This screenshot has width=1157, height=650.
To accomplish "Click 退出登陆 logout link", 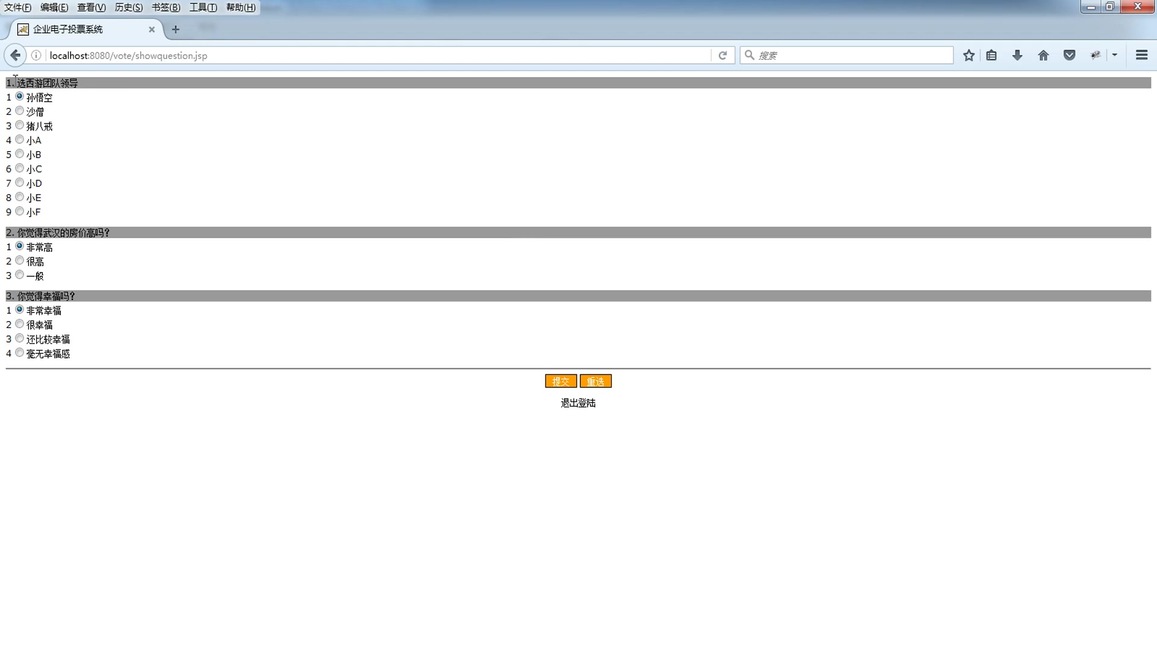I will (x=578, y=403).
